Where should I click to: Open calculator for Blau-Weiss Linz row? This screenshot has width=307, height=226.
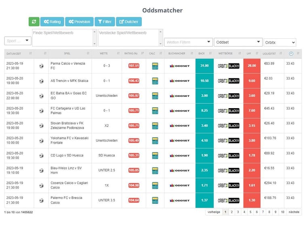click(x=155, y=170)
